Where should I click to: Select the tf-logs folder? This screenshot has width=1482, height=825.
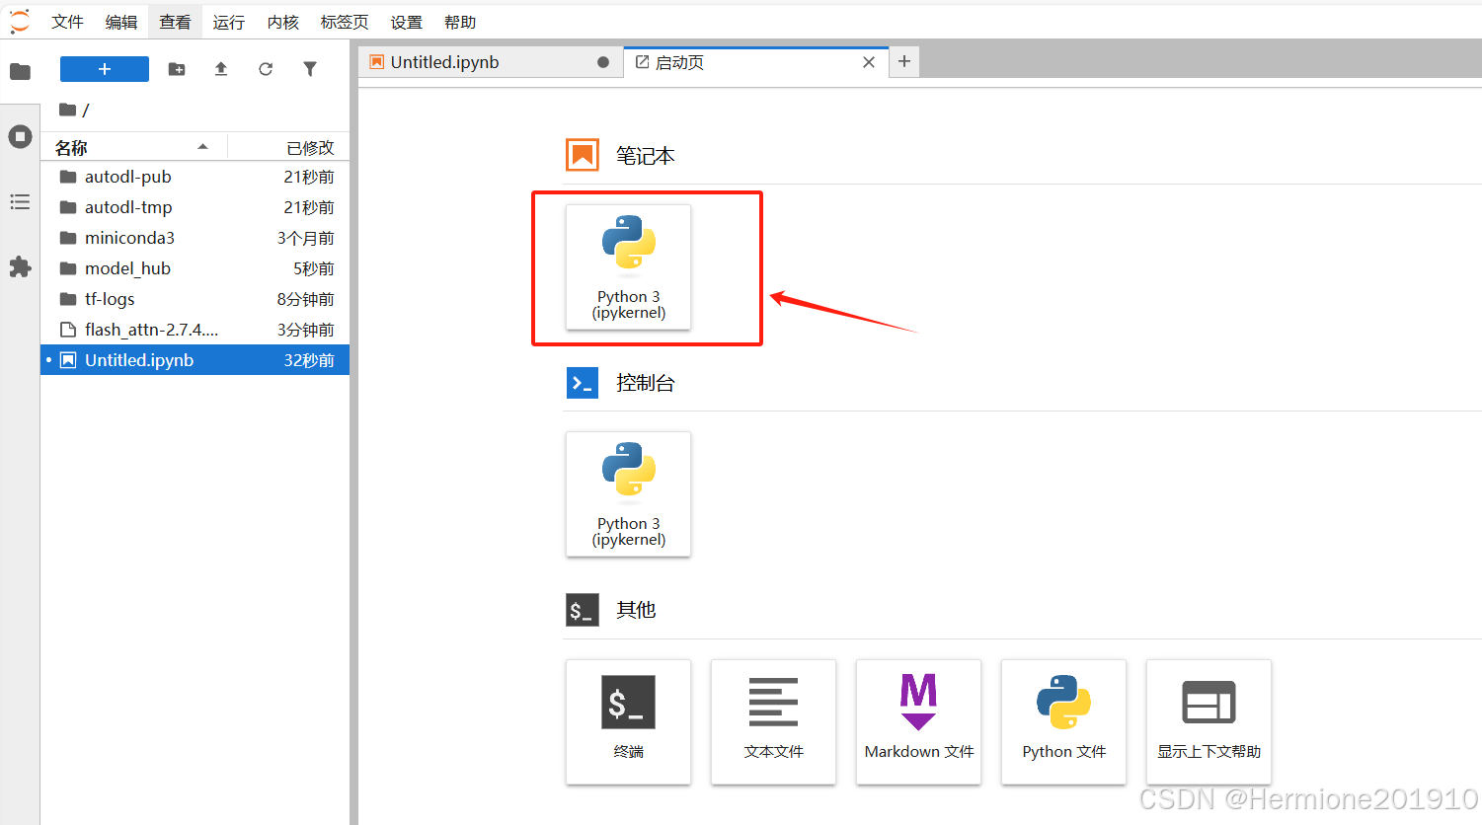(195, 299)
